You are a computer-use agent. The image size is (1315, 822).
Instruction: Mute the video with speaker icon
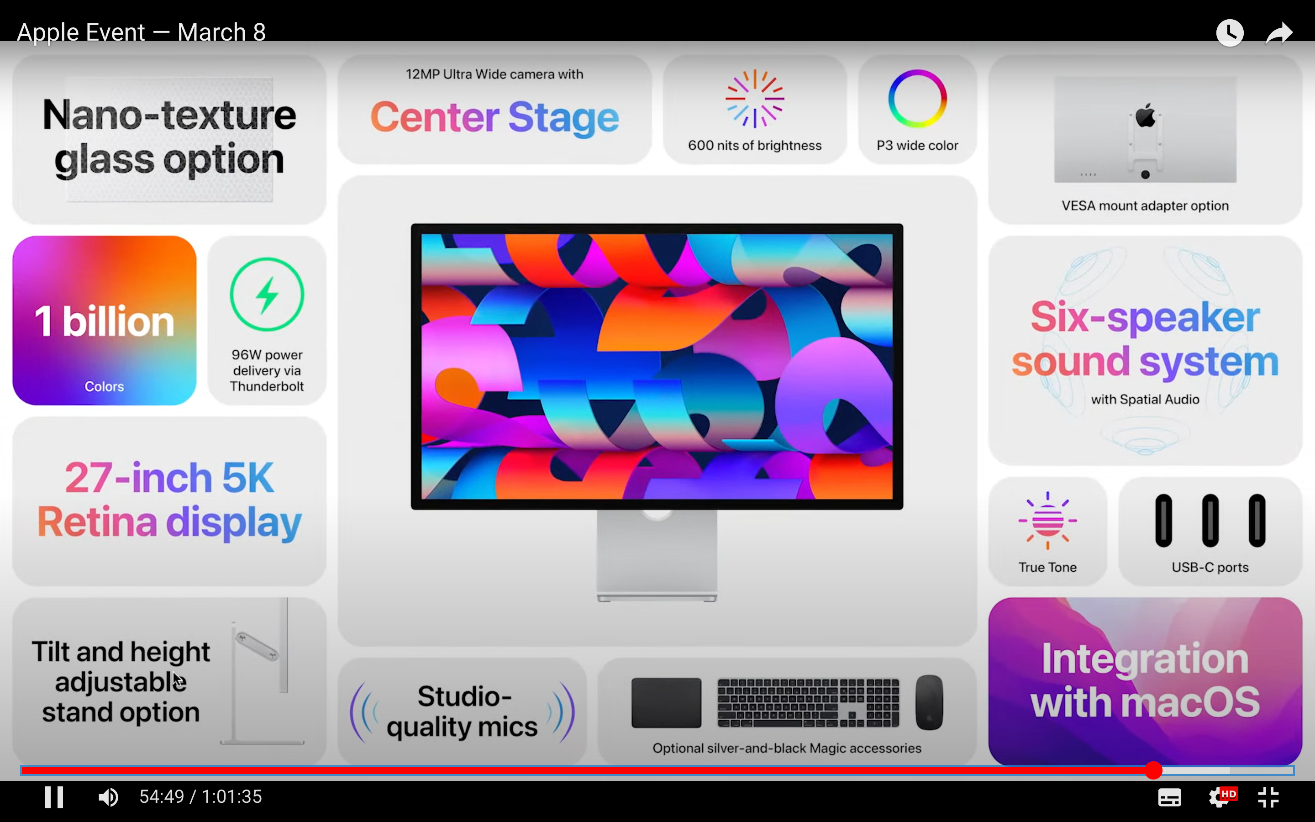[108, 797]
